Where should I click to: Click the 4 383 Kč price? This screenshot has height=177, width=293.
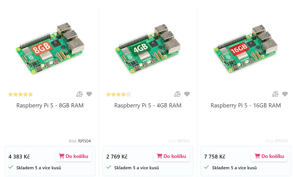[19, 157]
